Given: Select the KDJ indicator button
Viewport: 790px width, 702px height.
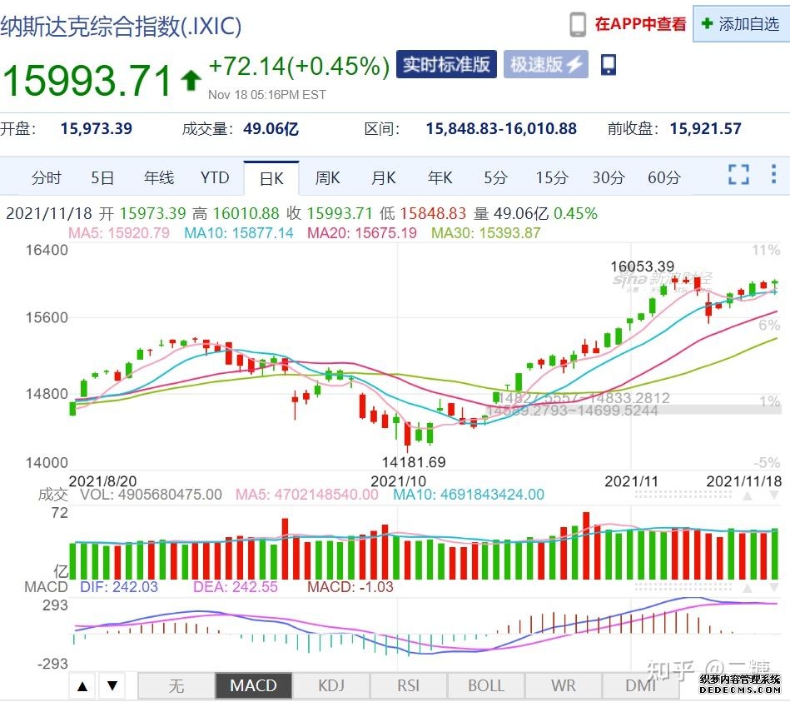Looking at the screenshot, I should click(x=331, y=686).
